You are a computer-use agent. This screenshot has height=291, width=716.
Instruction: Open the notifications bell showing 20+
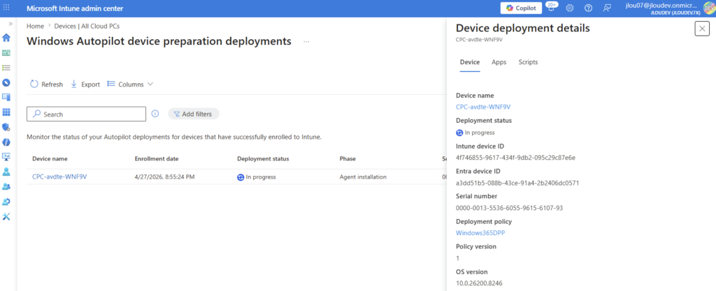[552, 8]
